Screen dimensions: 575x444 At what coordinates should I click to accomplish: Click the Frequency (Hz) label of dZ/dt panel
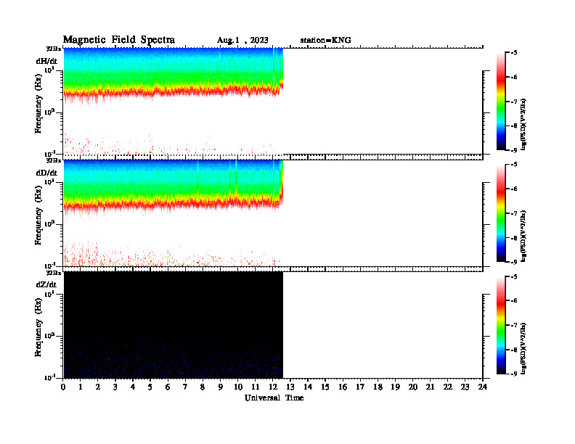coord(38,327)
